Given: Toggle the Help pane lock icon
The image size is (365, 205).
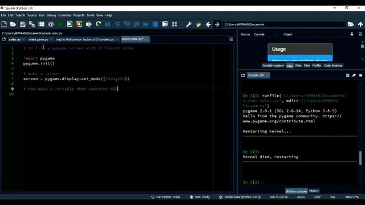Looking at the screenshot, I should [352, 34].
